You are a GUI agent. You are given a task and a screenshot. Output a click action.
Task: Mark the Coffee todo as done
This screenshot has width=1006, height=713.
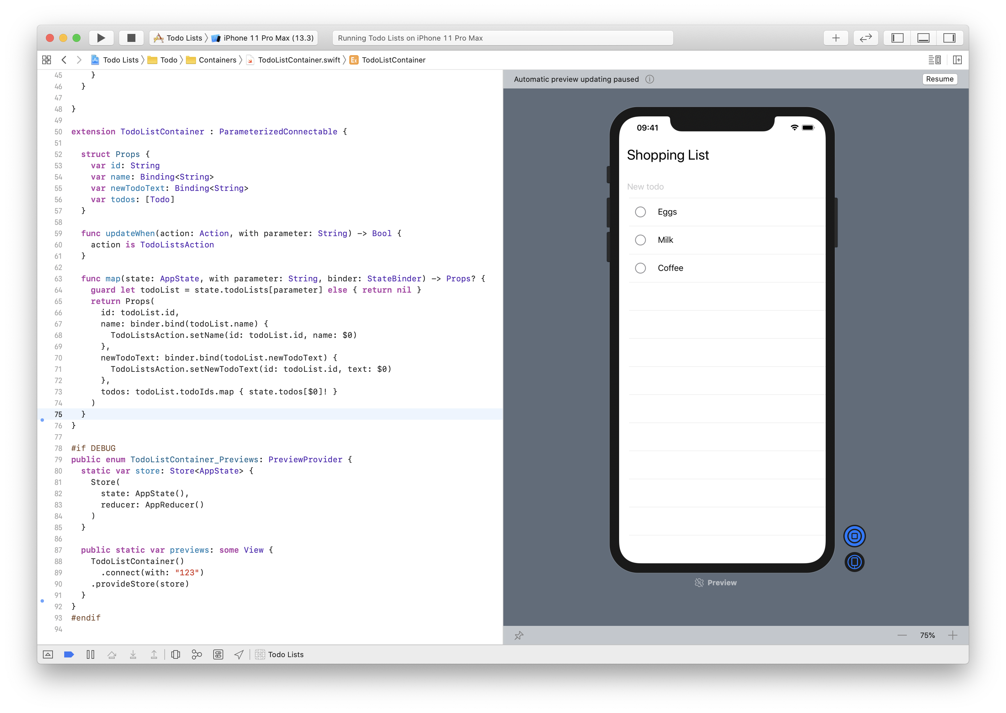point(640,268)
